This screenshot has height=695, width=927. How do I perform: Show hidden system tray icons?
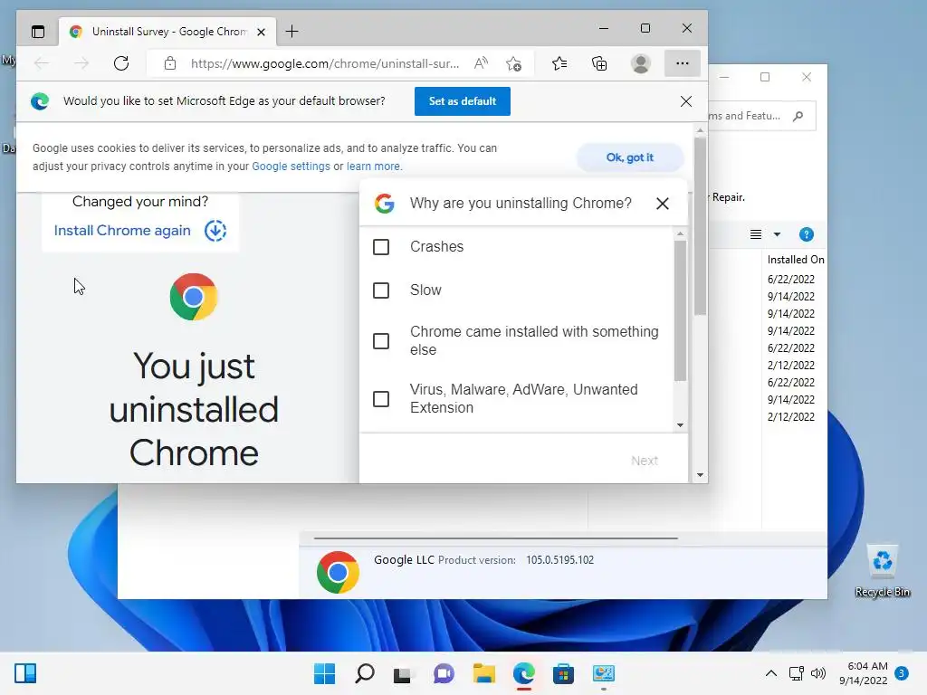pos(771,673)
